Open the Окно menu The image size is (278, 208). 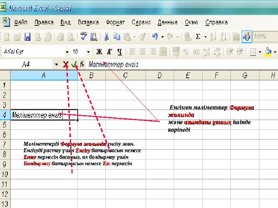pos(192,22)
